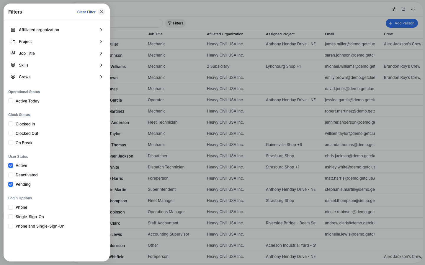Click the Afiliated Organization column header
Image resolution: width=425 pixels, height=265 pixels.
[225, 34]
